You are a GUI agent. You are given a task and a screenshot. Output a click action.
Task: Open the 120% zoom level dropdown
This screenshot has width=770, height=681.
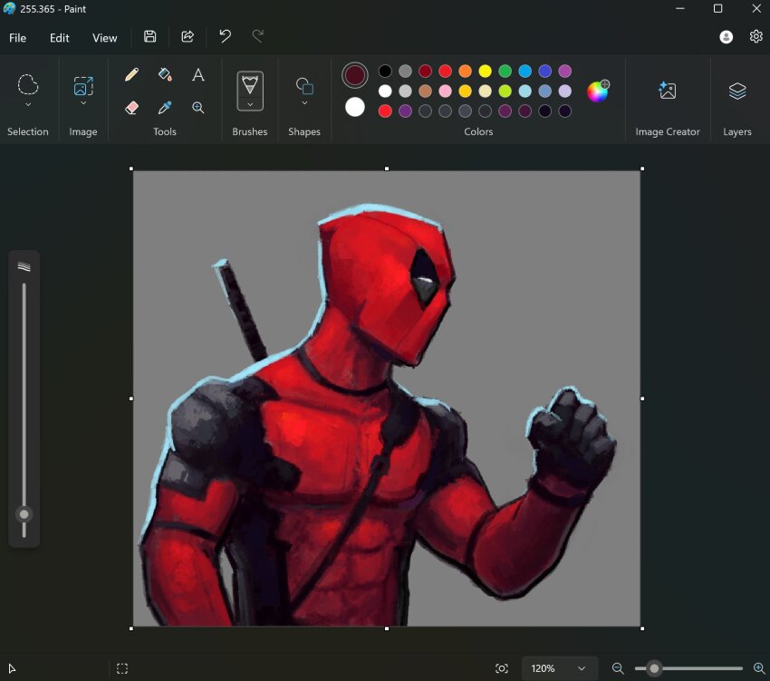(x=581, y=668)
